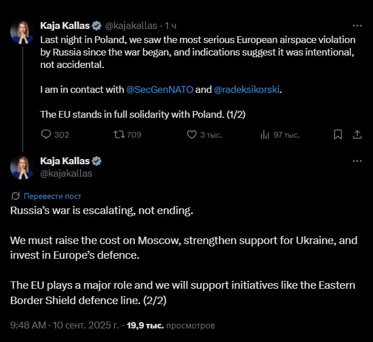View analytics icon showing 97 тыс.
This screenshot has width=373, height=342.
click(265, 134)
